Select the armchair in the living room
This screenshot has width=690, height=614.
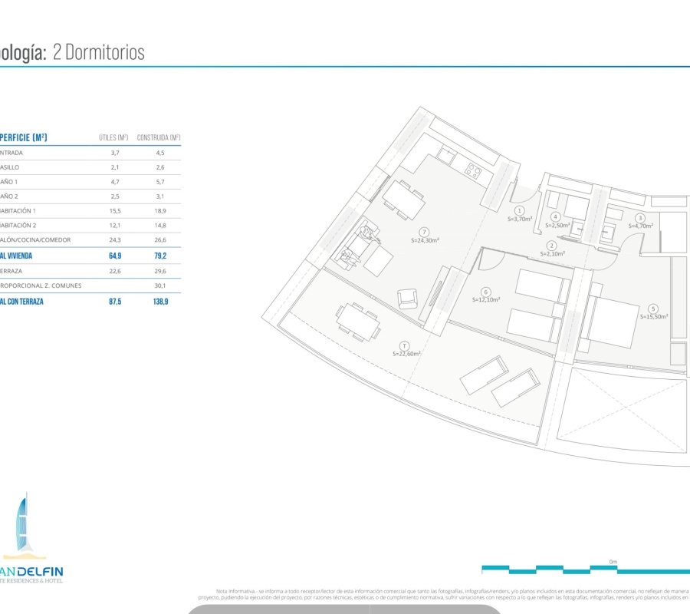(408, 299)
